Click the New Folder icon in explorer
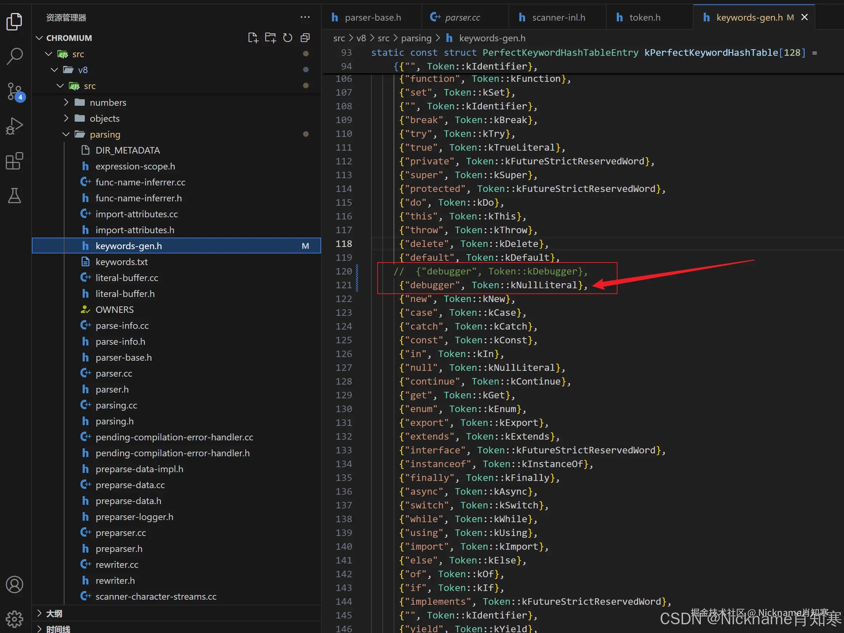844x633 pixels. (x=270, y=38)
